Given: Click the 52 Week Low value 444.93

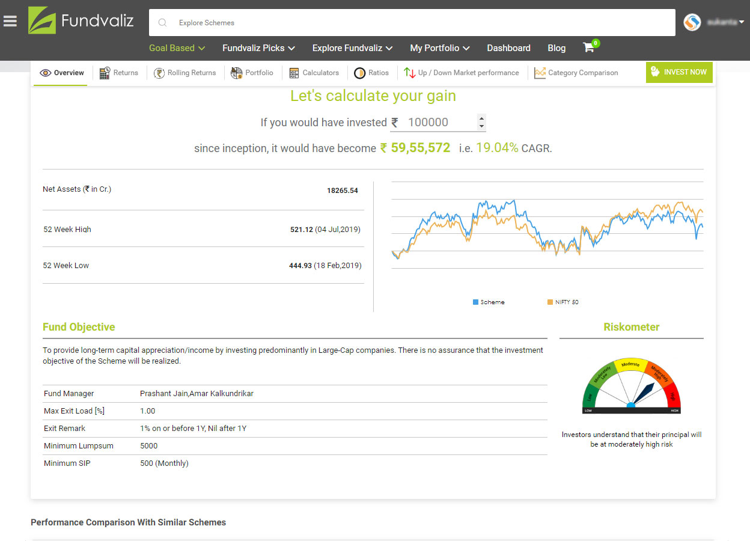Looking at the screenshot, I should pyautogui.click(x=300, y=266).
